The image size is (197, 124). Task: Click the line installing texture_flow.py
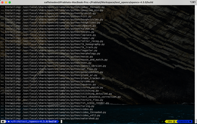coord(52,100)
